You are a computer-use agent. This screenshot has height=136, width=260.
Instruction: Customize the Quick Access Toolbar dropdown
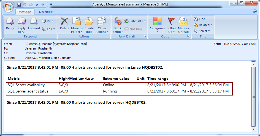pos(51,4)
